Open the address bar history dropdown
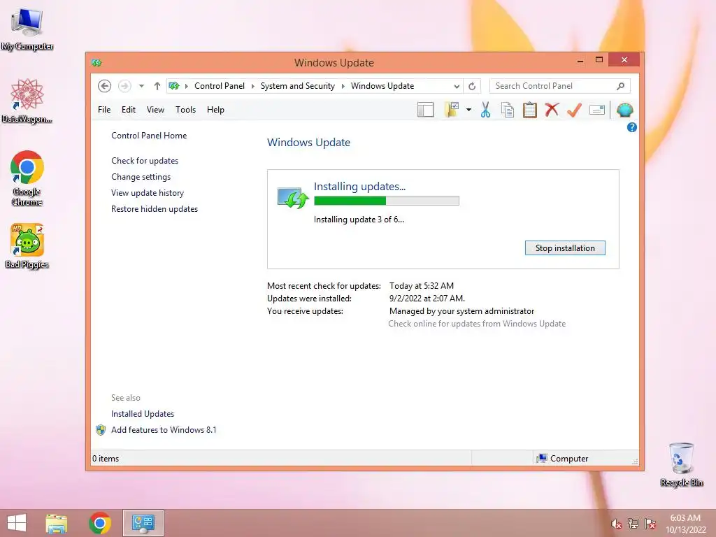The image size is (716, 537). [x=457, y=86]
